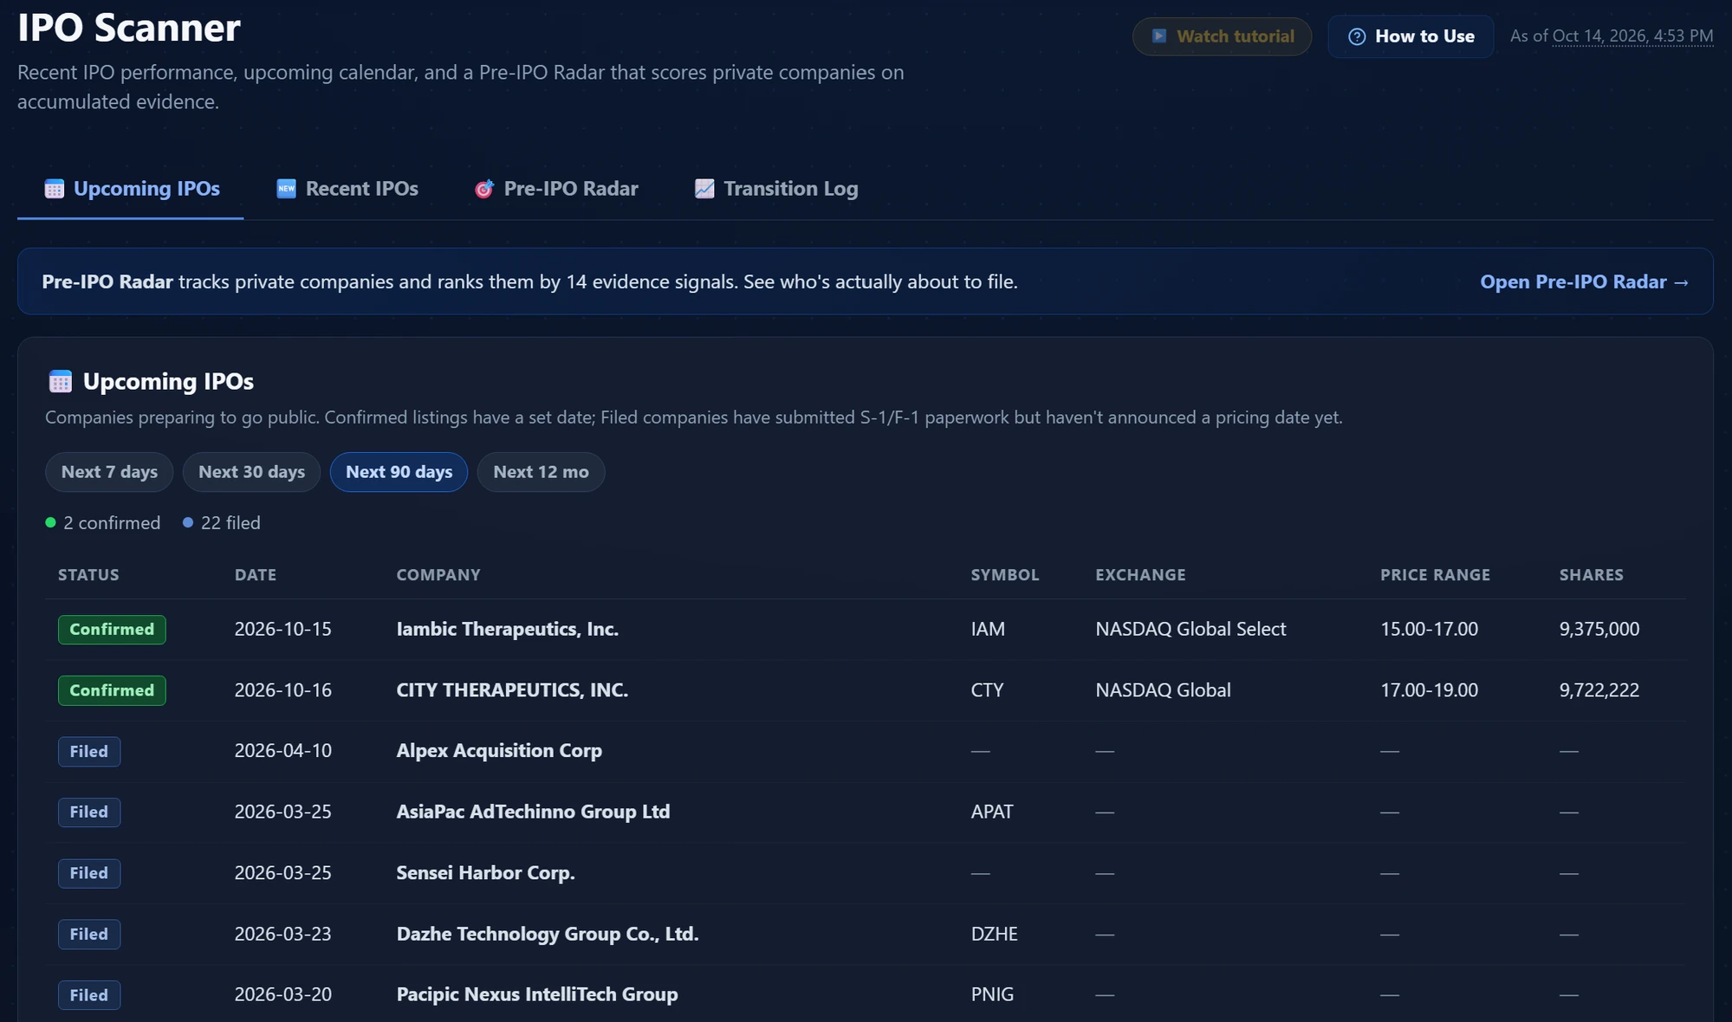Image resolution: width=1732 pixels, height=1022 pixels.
Task: Click the PNIG symbol cell
Action: [x=992, y=994]
